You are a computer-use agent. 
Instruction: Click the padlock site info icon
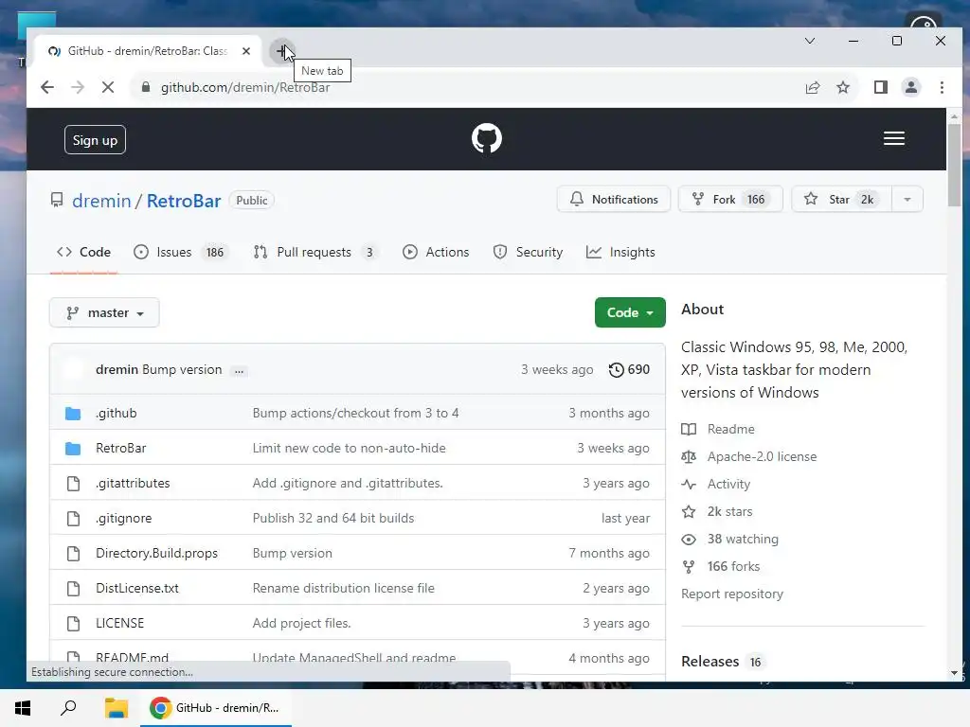coord(146,87)
